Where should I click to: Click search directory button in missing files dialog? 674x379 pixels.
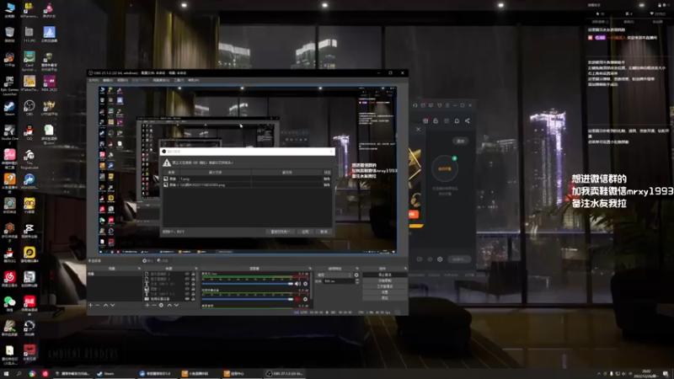point(281,232)
